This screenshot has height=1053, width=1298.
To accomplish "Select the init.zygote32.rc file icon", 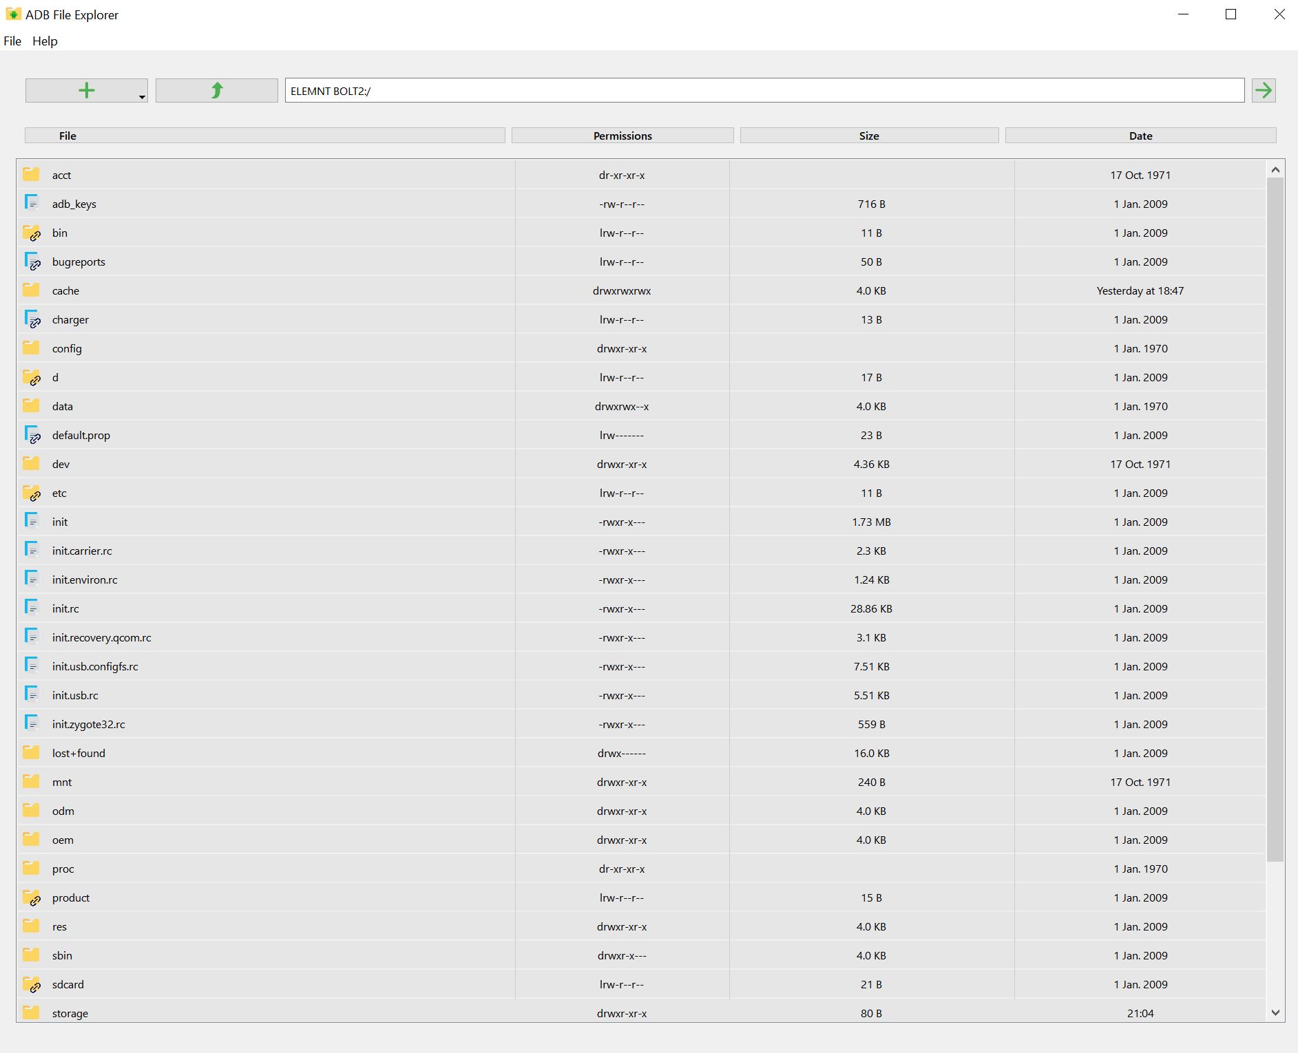I will pos(31,723).
